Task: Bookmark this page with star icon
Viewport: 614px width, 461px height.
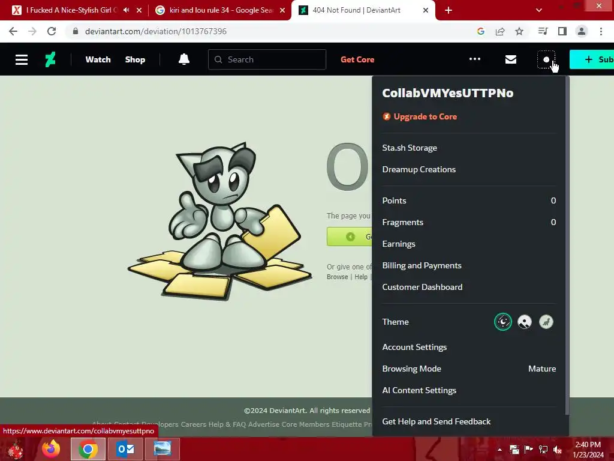Action: (x=519, y=31)
